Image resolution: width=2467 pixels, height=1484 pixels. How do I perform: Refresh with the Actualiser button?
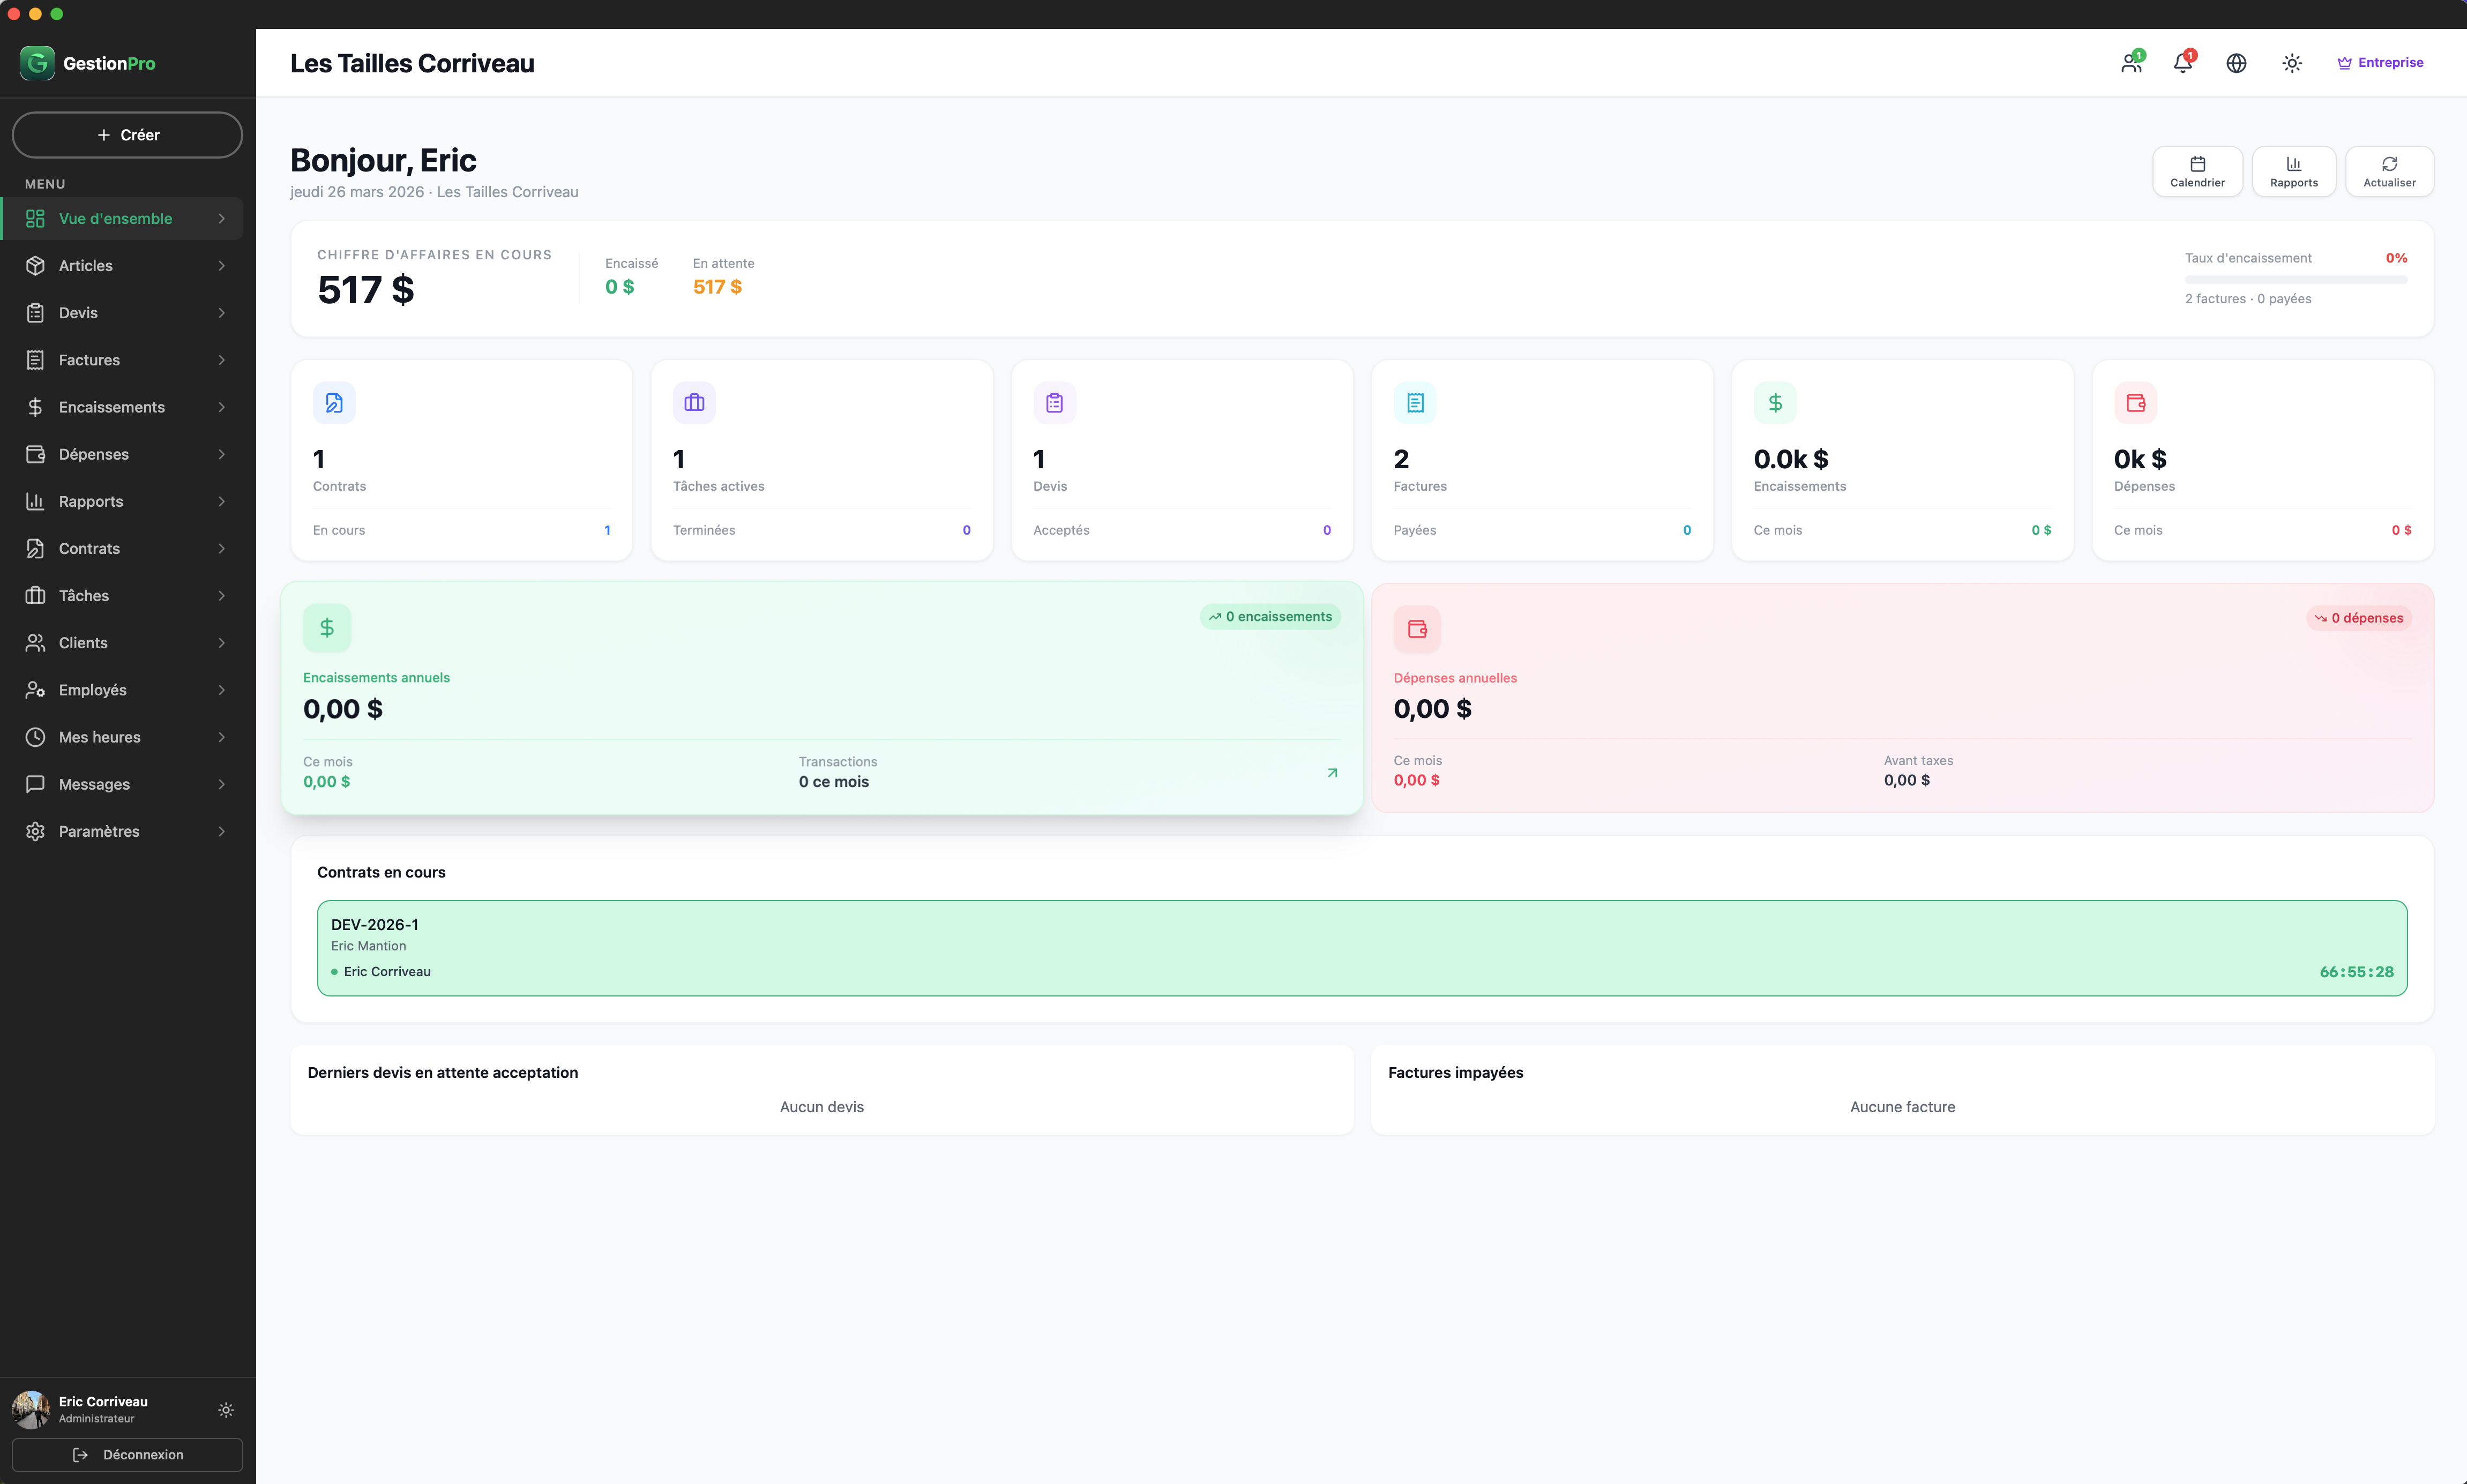pyautogui.click(x=2389, y=172)
